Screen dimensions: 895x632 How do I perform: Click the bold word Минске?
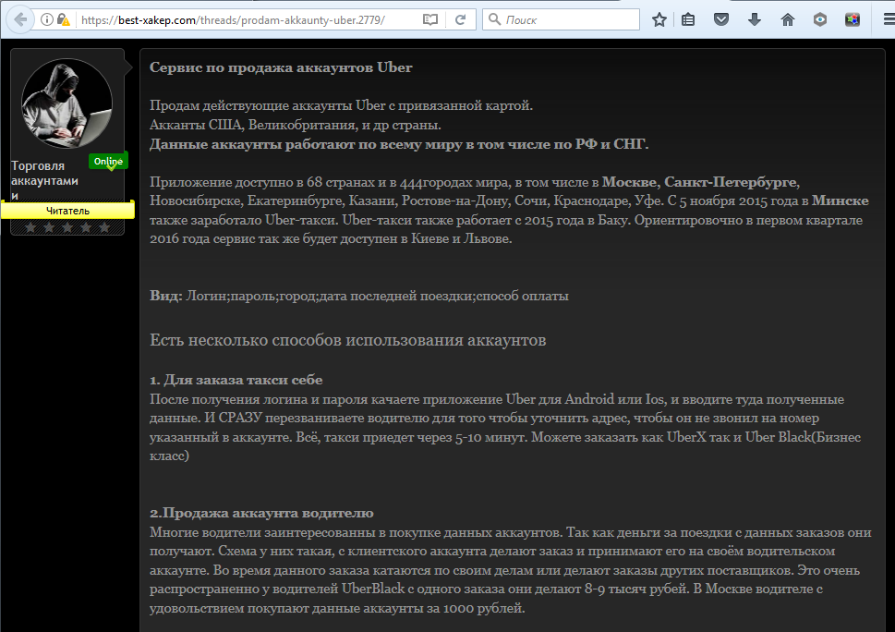point(841,201)
